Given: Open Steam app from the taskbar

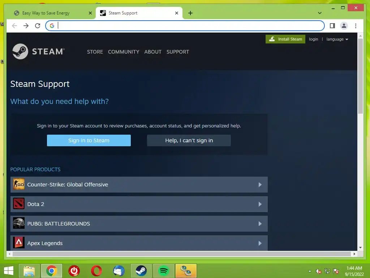Looking at the screenshot, I should 141,271.
